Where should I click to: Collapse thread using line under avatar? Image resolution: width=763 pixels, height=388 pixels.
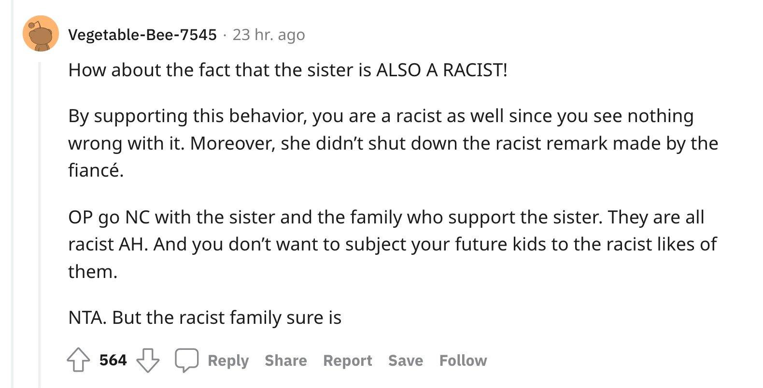[x=41, y=224]
